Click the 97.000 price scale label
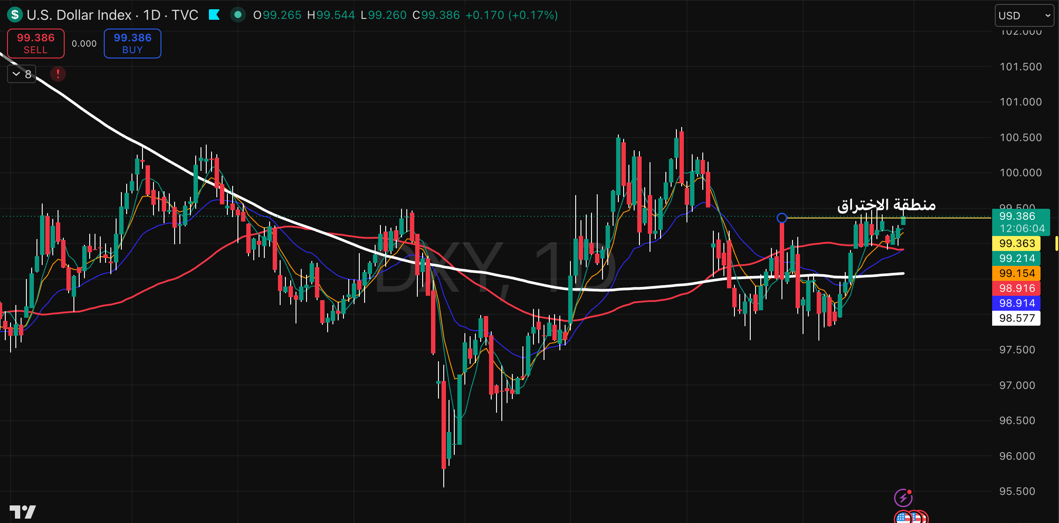Viewport: 1059px width, 523px height. pos(1017,385)
